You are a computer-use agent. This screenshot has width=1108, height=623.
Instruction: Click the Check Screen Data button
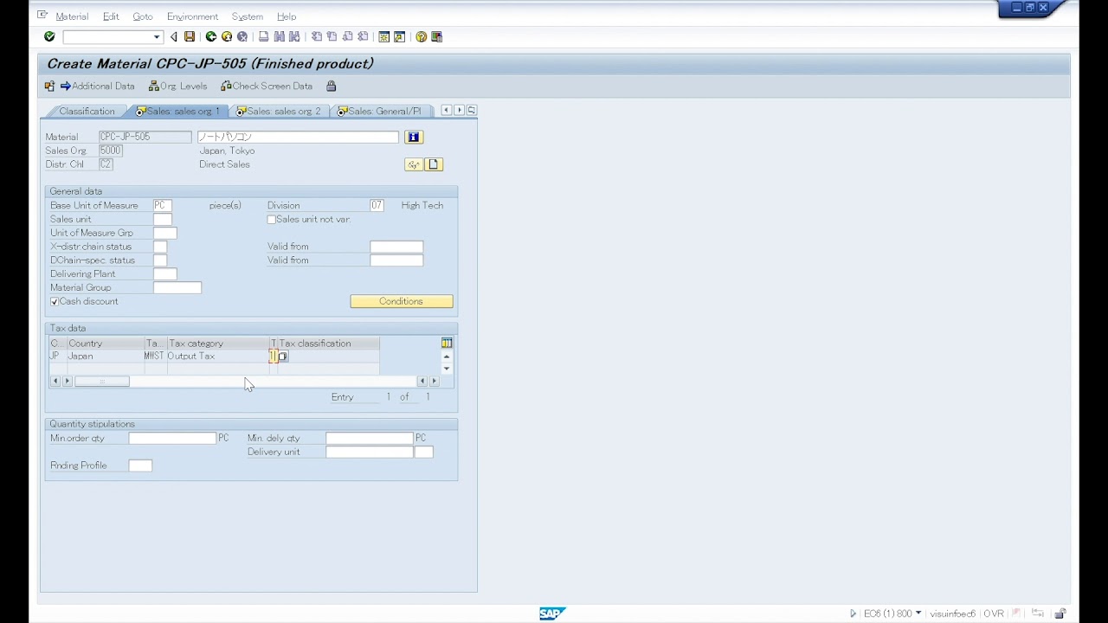(266, 86)
